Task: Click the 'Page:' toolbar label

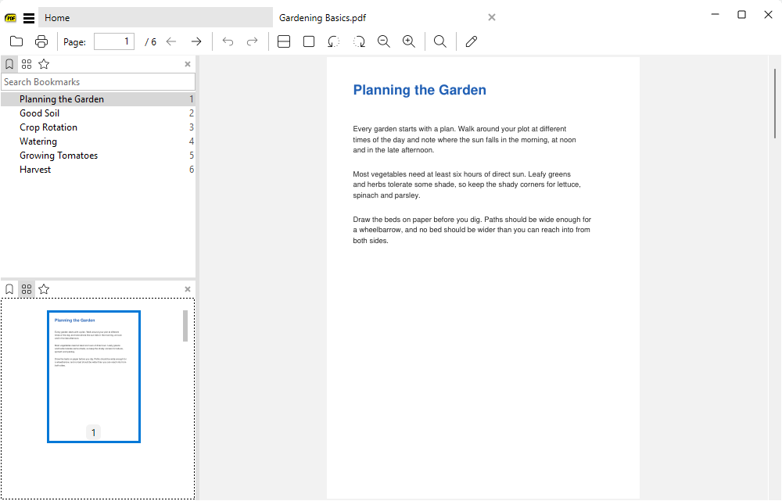Action: click(75, 42)
